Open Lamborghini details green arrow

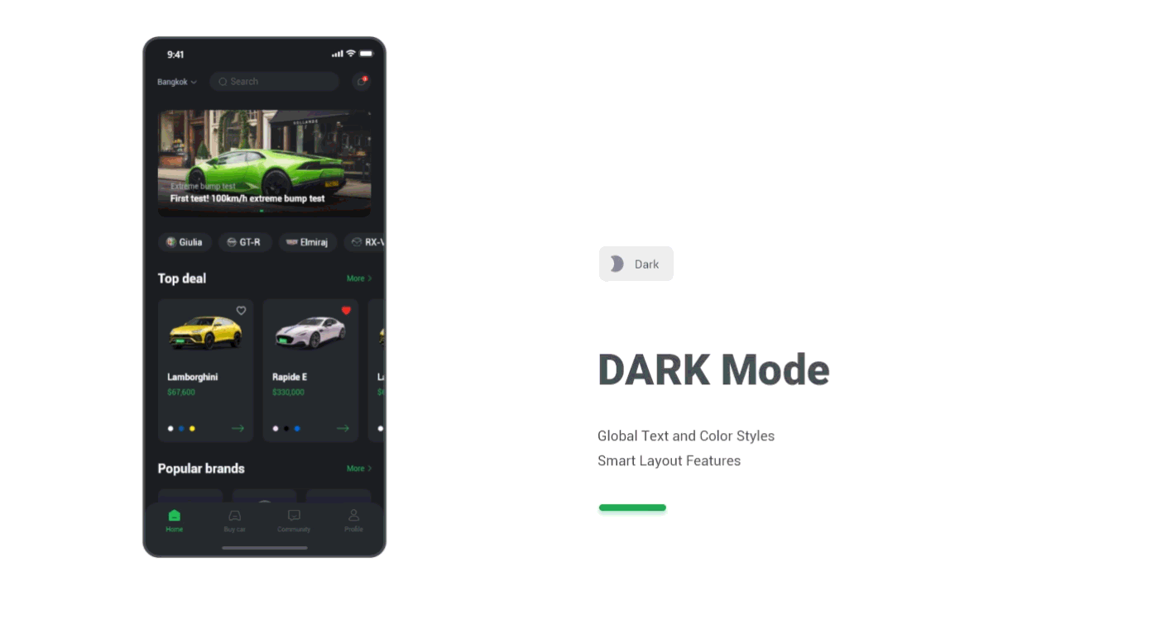pos(238,428)
